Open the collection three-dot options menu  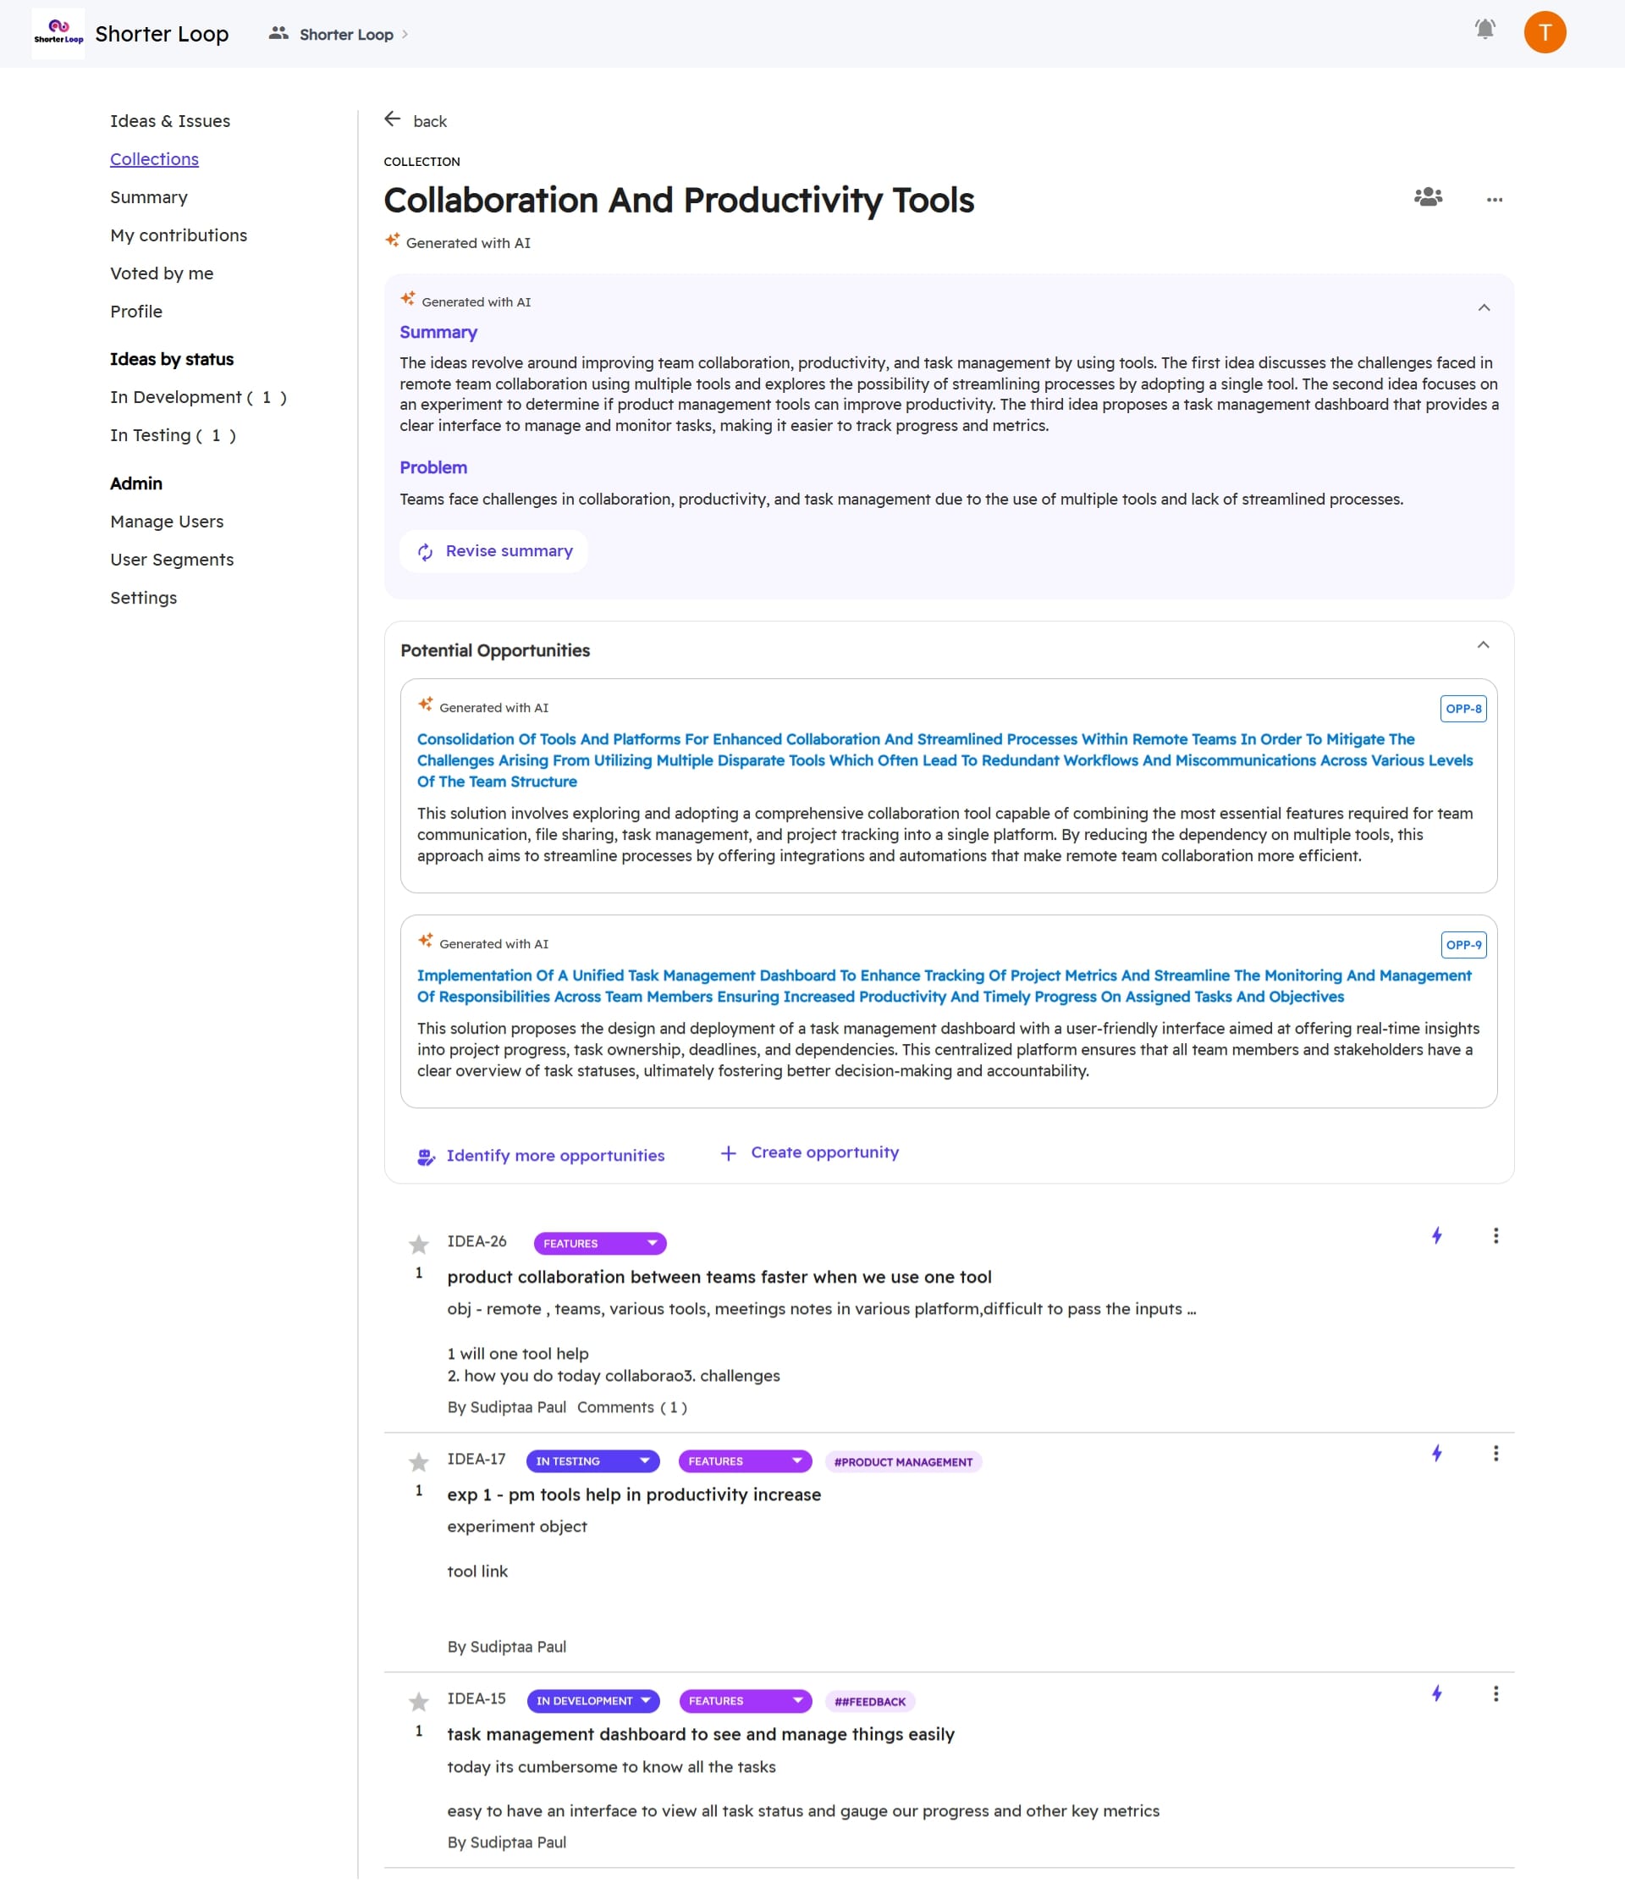tap(1494, 200)
